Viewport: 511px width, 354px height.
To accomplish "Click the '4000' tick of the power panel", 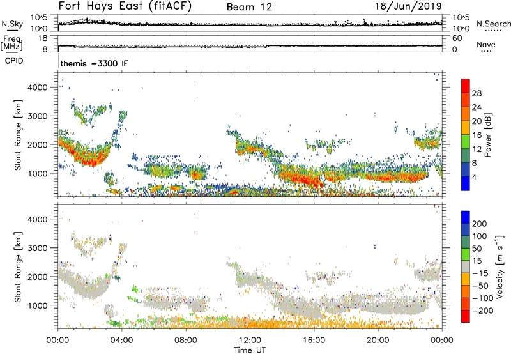I will tap(38, 88).
